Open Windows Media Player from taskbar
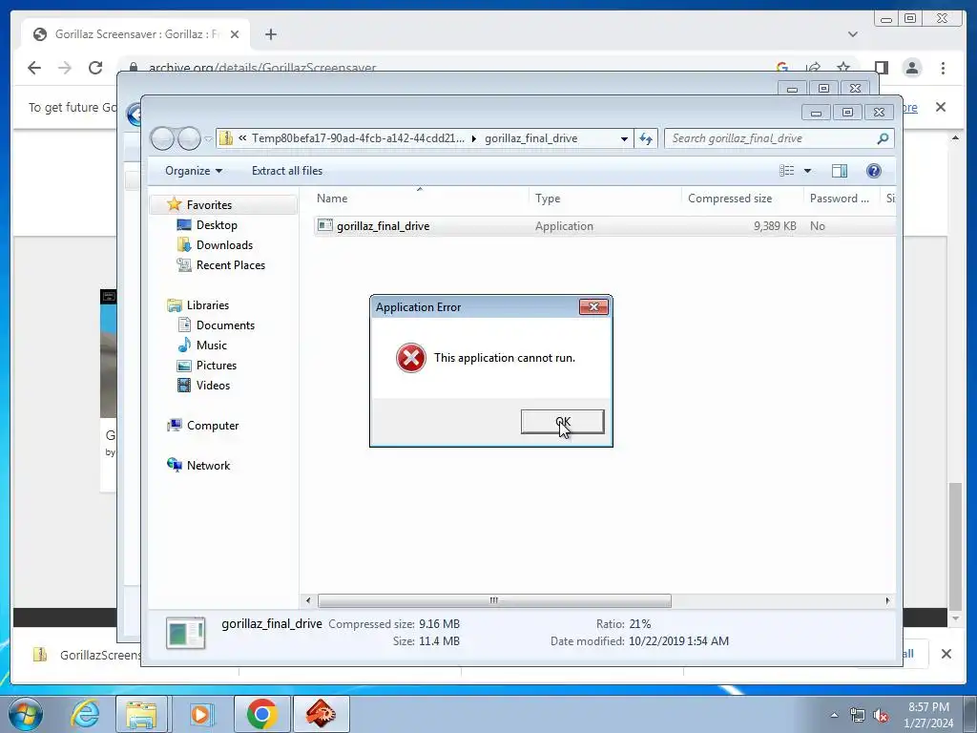Image resolution: width=977 pixels, height=733 pixels. point(200,714)
